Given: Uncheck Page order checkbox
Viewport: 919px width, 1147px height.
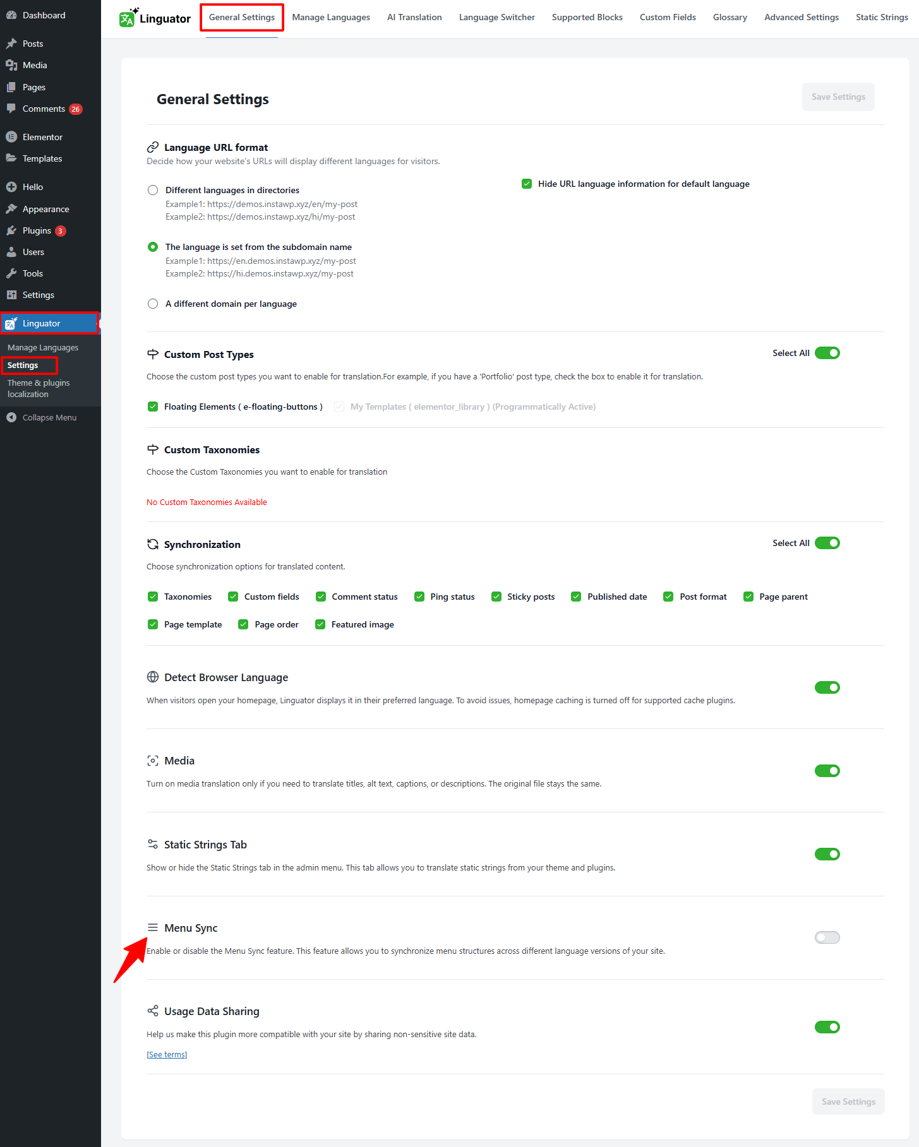Looking at the screenshot, I should [243, 624].
